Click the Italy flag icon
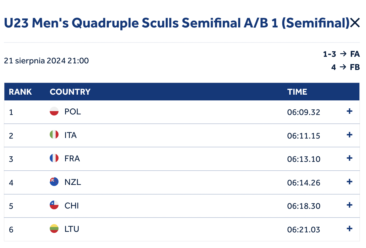Viewport: 366px width, 248px height. pyautogui.click(x=54, y=134)
